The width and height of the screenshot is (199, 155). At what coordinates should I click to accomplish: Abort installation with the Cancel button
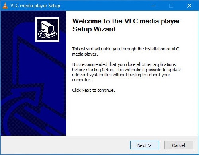179,145
